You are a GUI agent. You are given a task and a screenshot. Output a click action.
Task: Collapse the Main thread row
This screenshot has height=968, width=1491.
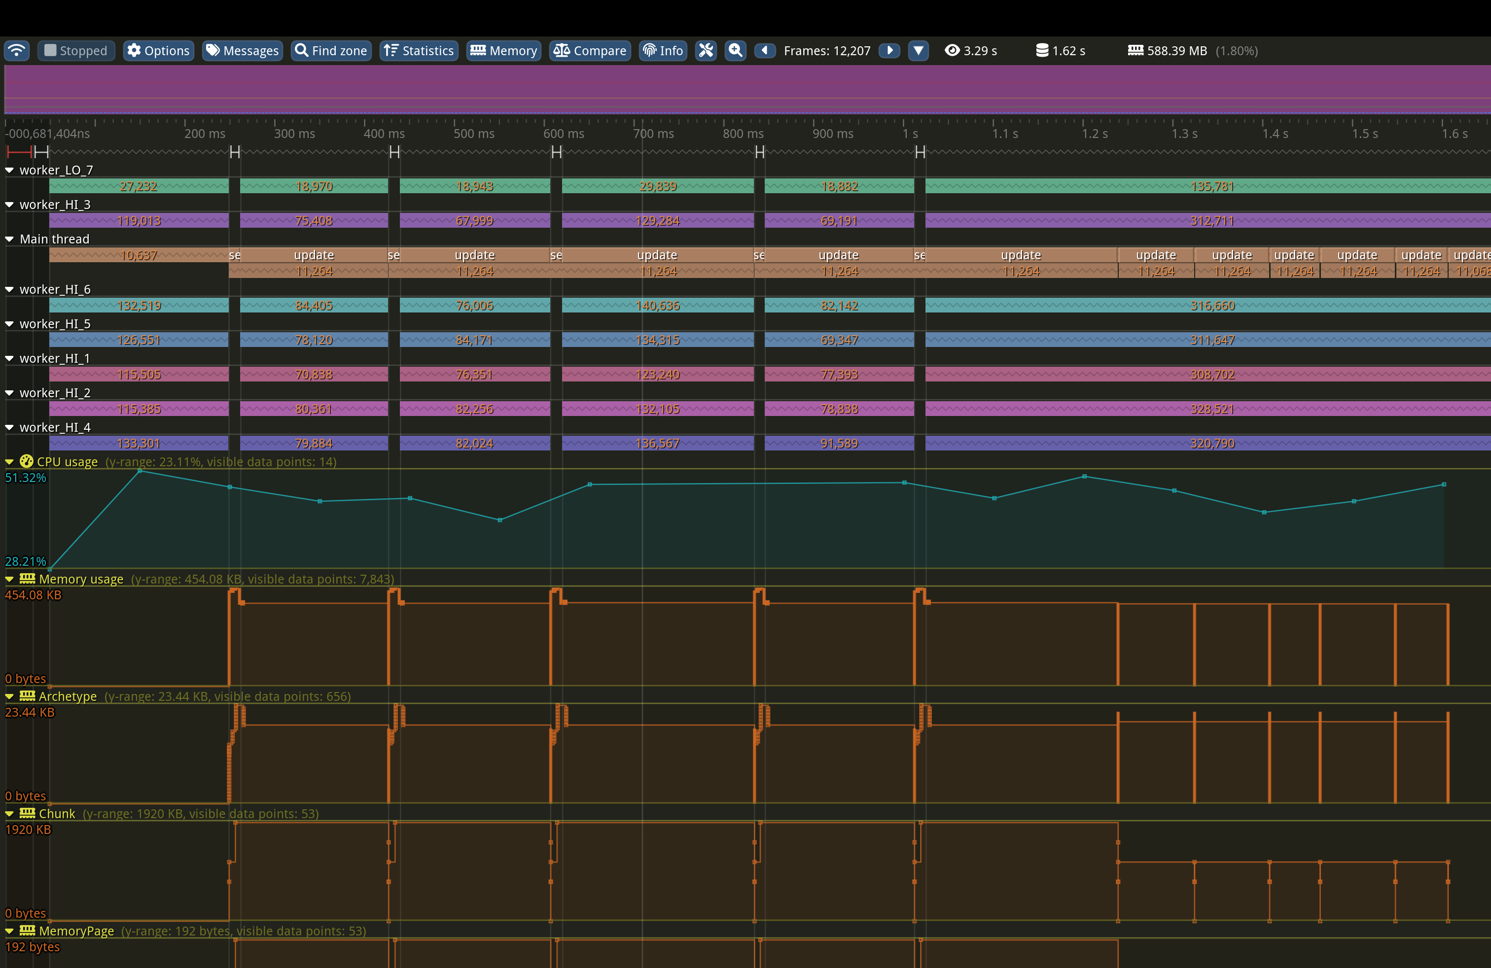coord(9,239)
